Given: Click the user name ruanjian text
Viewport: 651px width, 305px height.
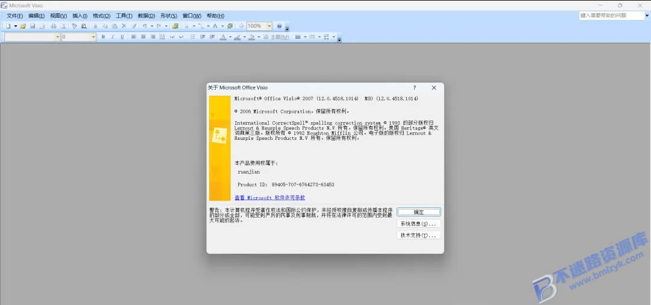Looking at the screenshot, I should (x=249, y=171).
